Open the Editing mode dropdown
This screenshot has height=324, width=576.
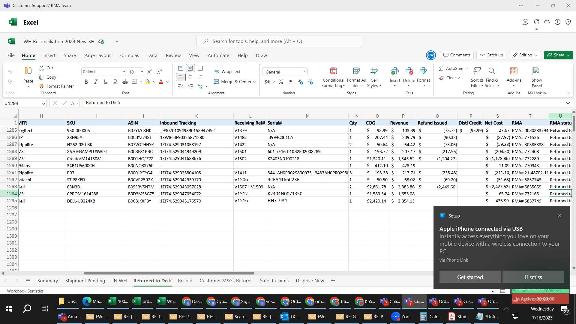coord(525,55)
